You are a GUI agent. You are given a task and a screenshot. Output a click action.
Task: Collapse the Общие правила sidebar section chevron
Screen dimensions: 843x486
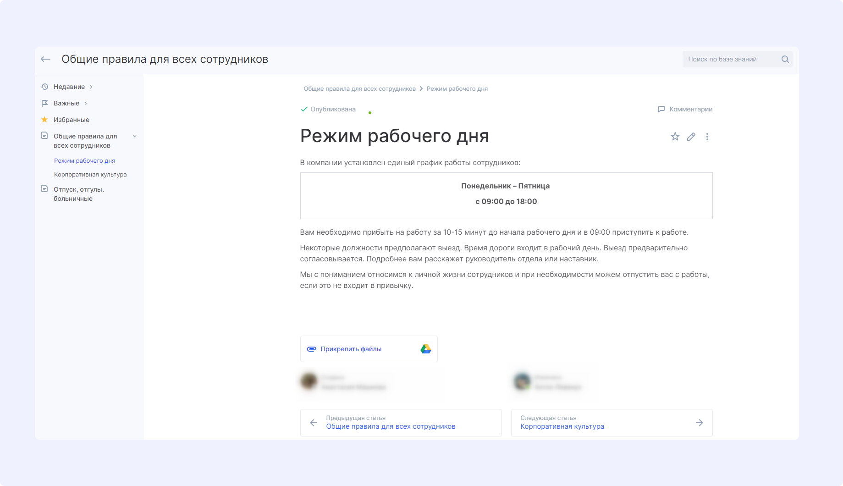pyautogui.click(x=135, y=136)
